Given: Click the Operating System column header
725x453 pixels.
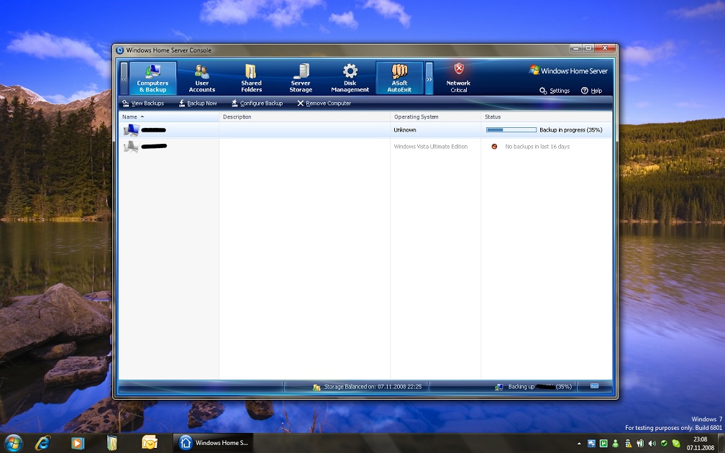Looking at the screenshot, I should tap(436, 117).
